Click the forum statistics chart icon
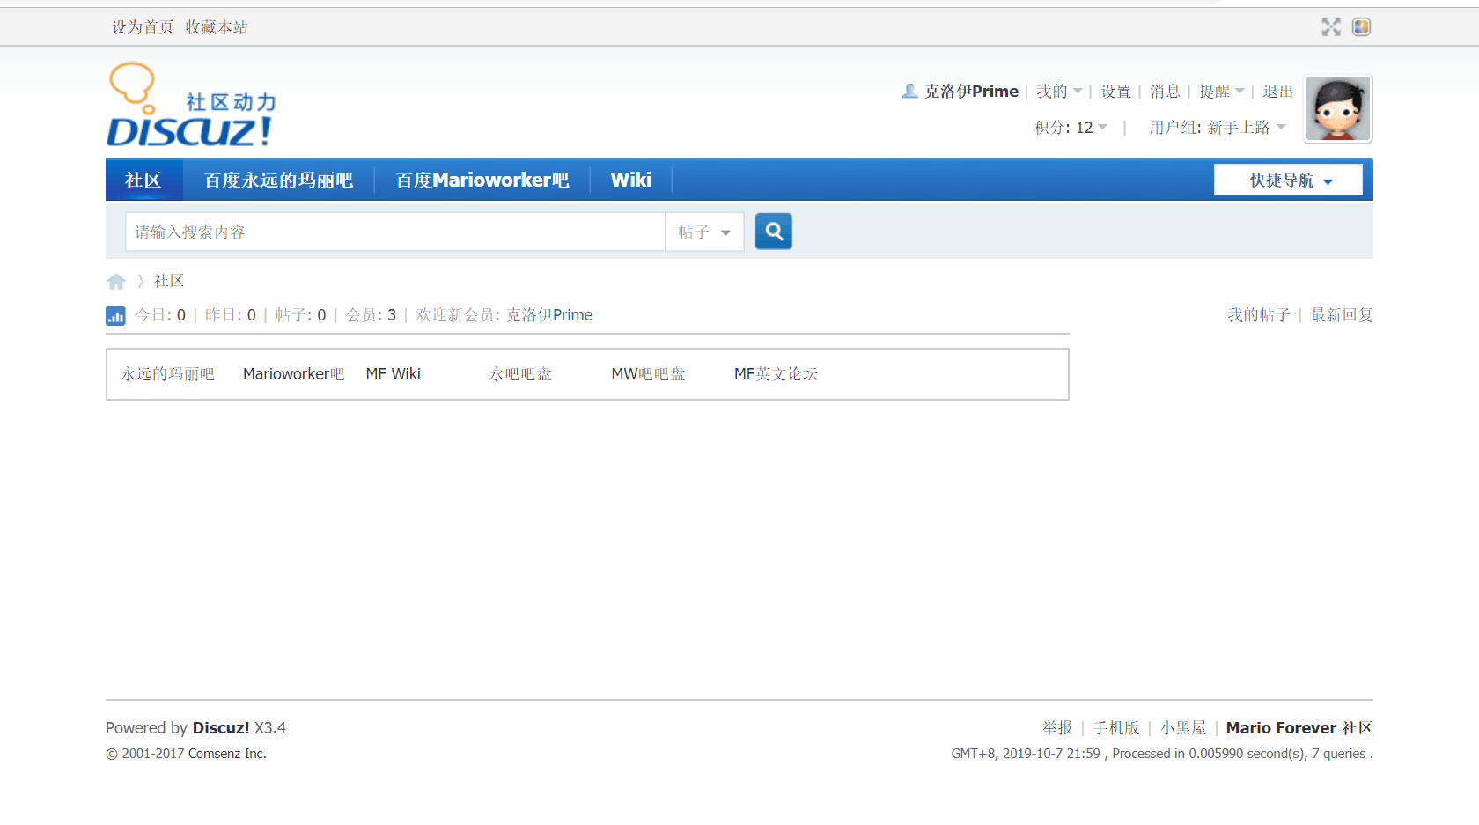The image size is (1479, 825). point(115,315)
